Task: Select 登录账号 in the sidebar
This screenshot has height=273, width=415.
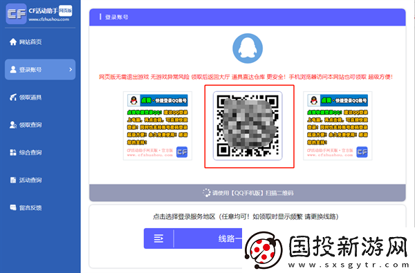Action: tap(40, 70)
